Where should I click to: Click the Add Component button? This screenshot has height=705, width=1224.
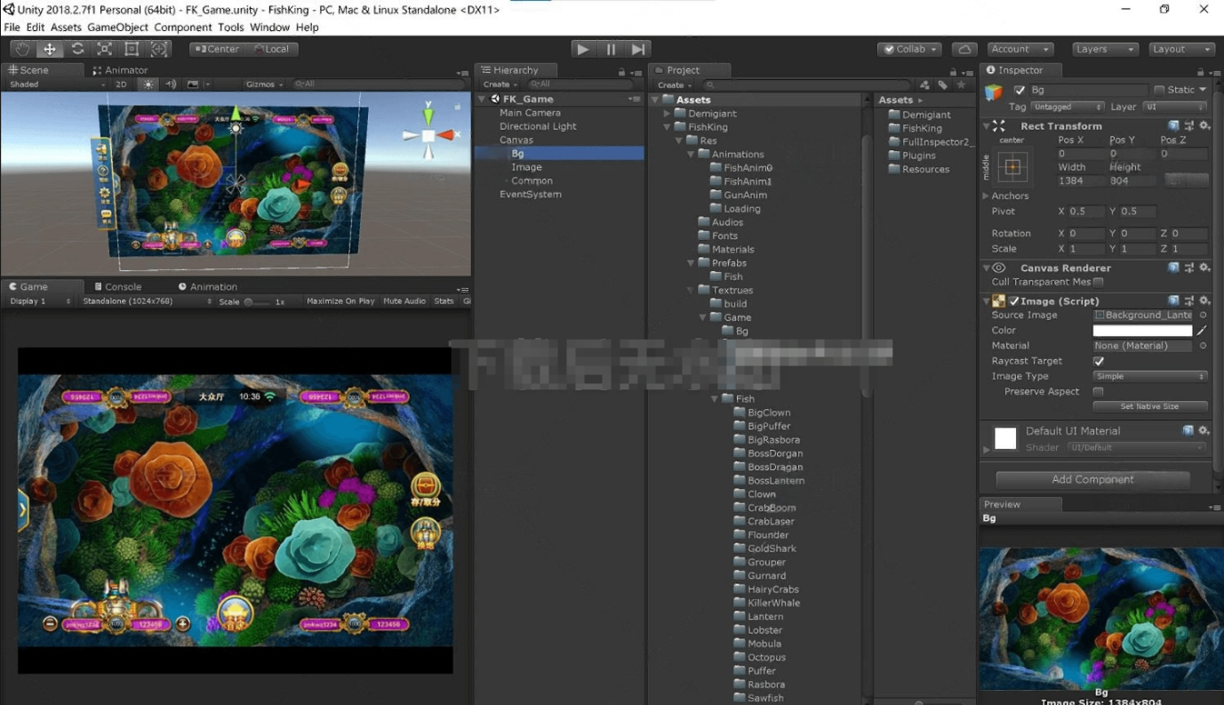(1092, 479)
